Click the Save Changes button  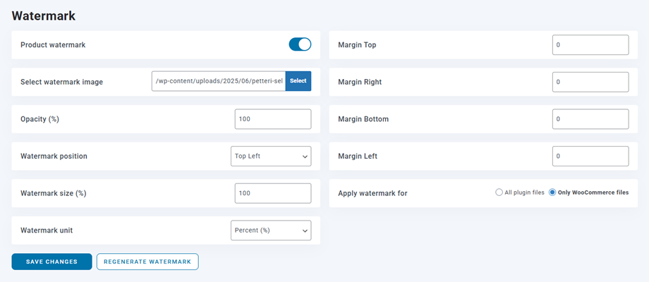tap(51, 262)
